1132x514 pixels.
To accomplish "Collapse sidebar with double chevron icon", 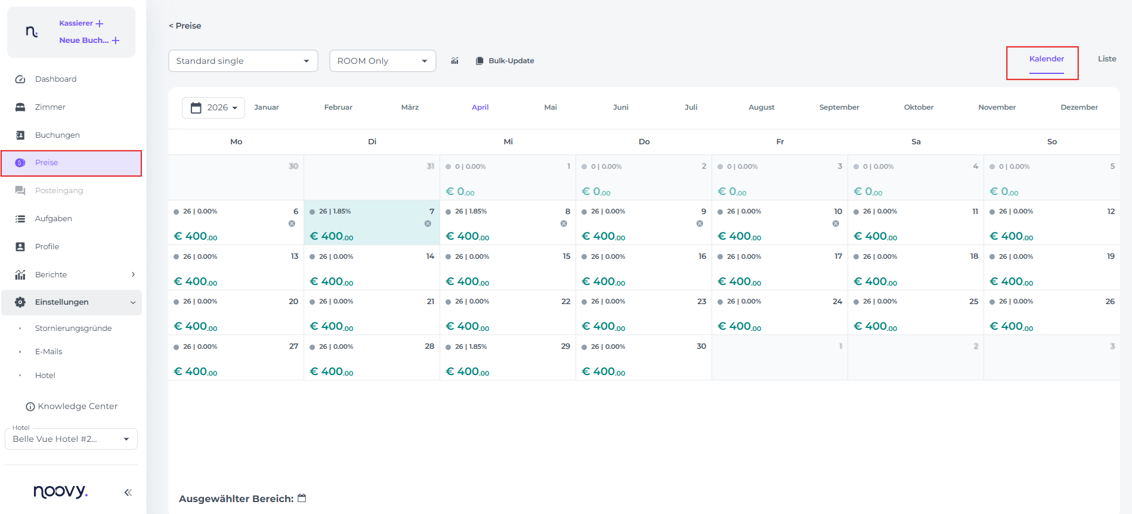I will pyautogui.click(x=128, y=492).
